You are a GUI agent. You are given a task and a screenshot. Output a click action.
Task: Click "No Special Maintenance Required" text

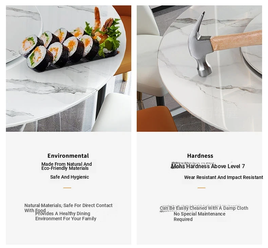199,217
